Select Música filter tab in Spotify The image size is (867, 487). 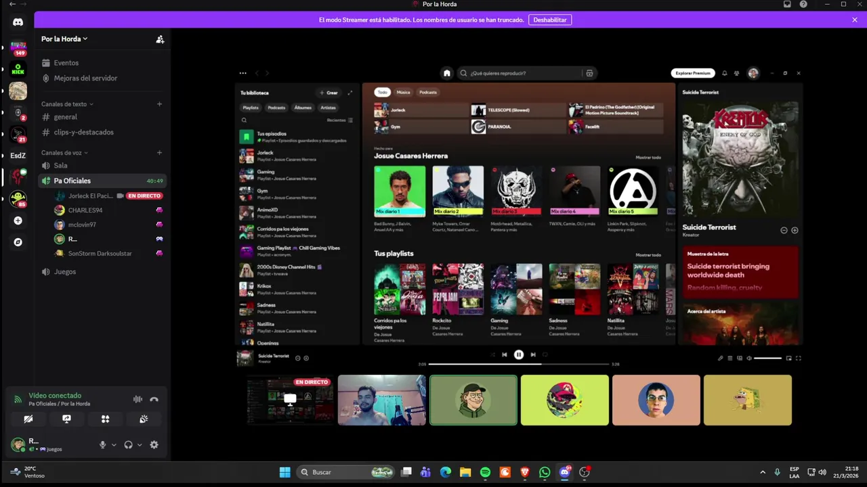click(x=403, y=92)
